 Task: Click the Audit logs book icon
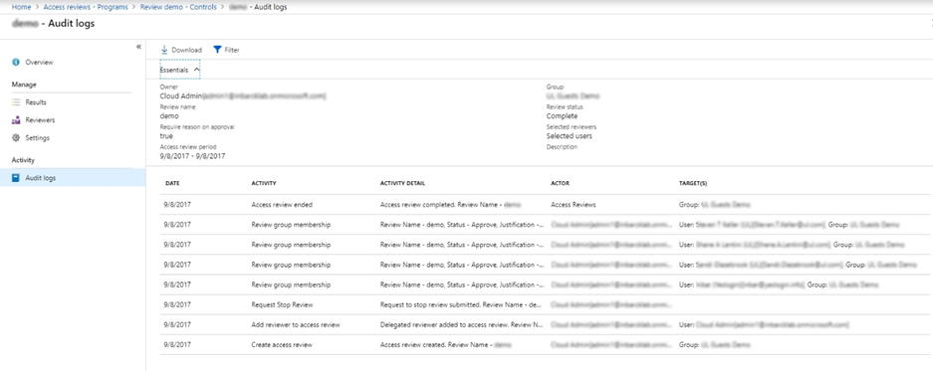coord(16,178)
